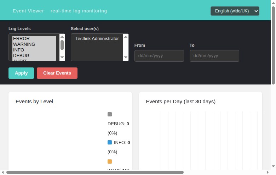Screen dimensions: 276x175
Task: Click the page horizontal scrollbar thumb
Action: click(x=95, y=173)
